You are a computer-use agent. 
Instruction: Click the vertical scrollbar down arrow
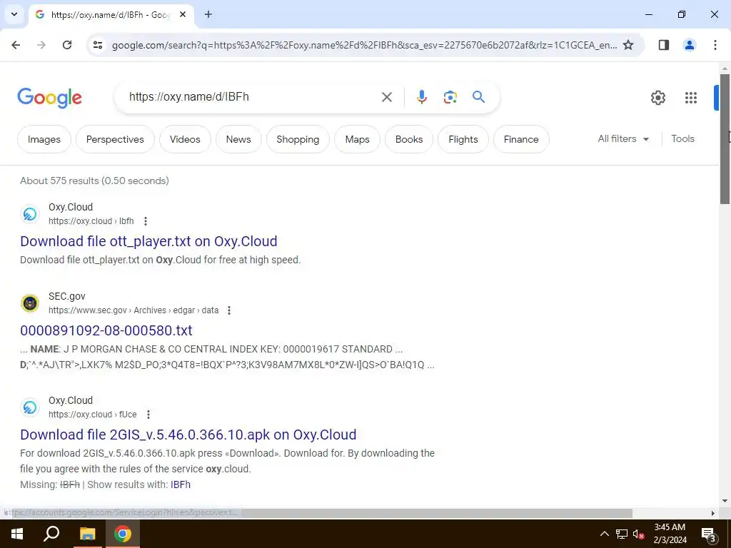point(725,501)
